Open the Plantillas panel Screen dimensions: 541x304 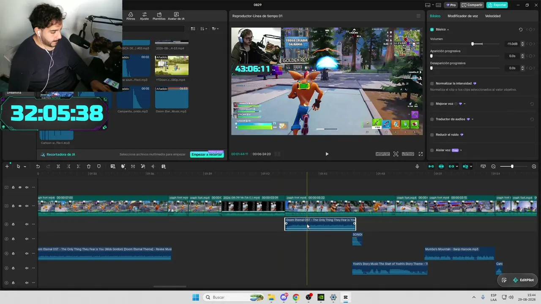pyautogui.click(x=159, y=16)
